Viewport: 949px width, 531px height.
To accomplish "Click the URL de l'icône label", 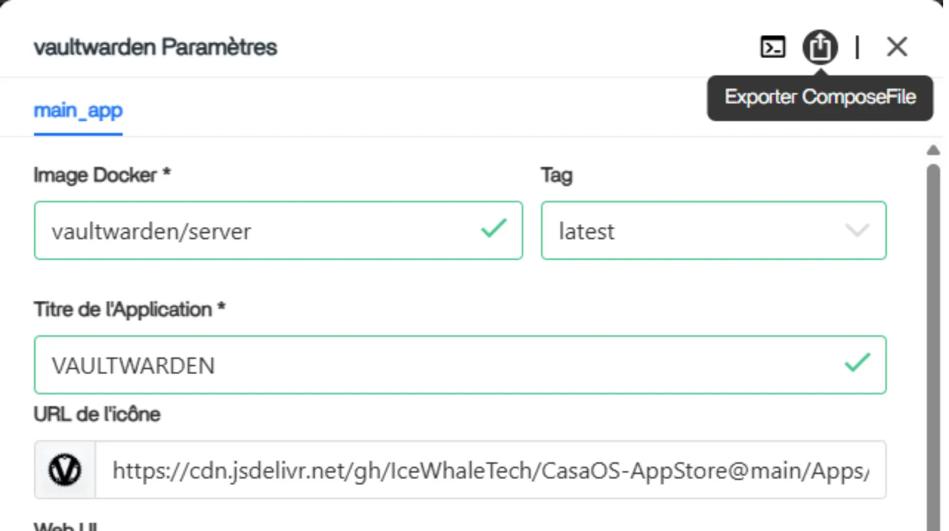I will point(97,414).
